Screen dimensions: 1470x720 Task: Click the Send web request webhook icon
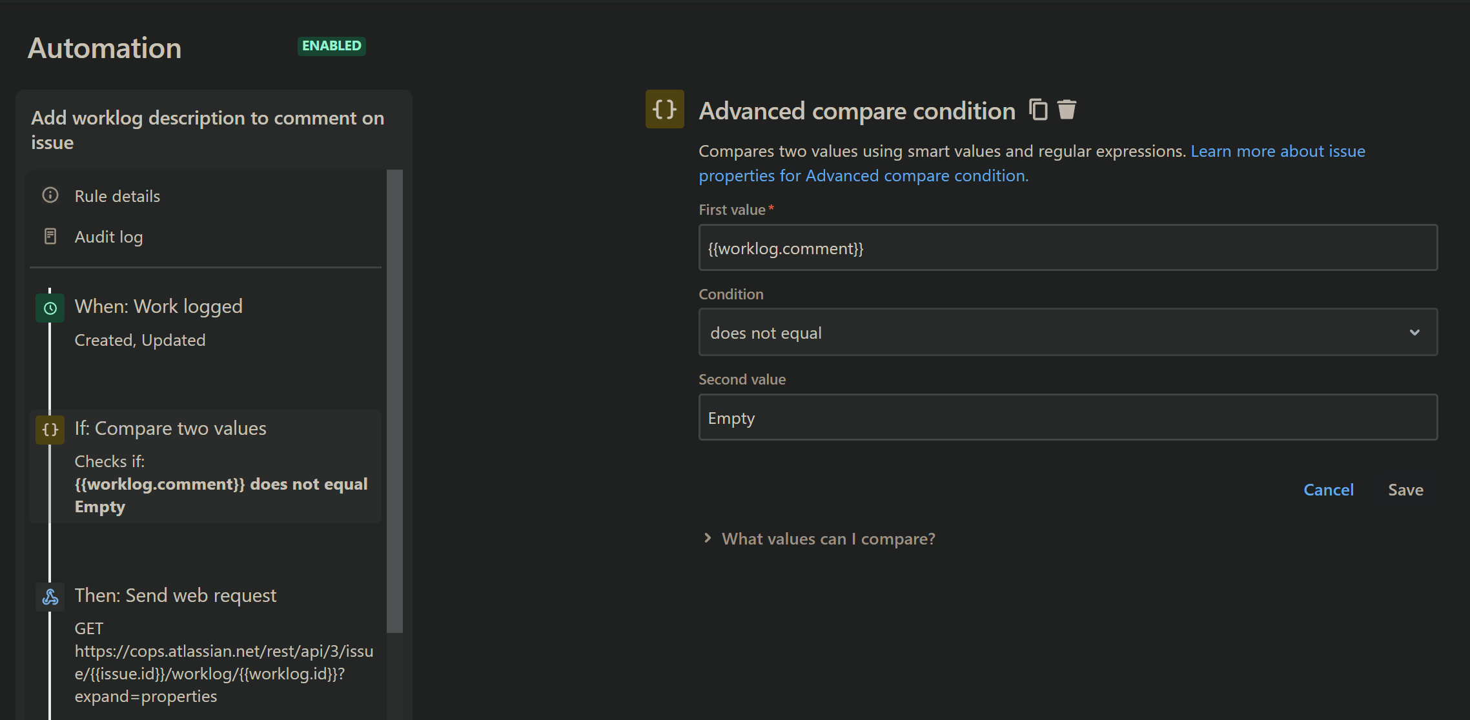pyautogui.click(x=50, y=597)
